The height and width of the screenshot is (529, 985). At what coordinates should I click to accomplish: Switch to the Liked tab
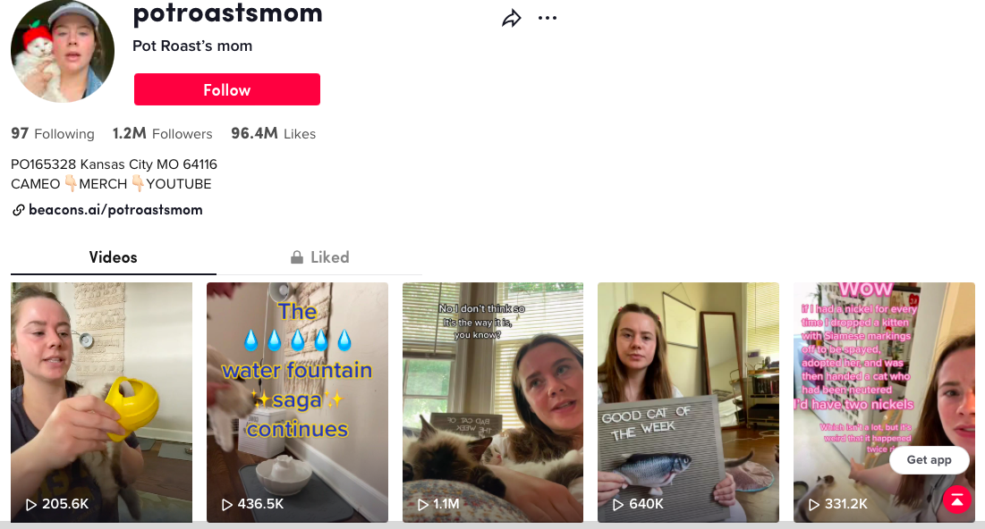[x=319, y=257]
